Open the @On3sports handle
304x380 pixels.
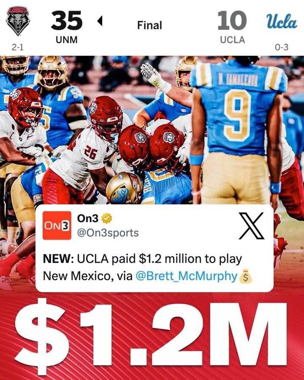[108, 233]
